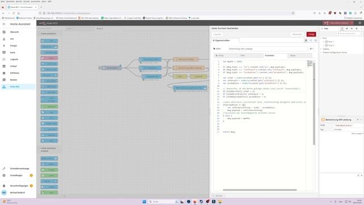Search flows in the info sidebar

point(350,34)
